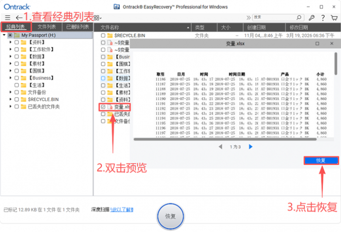Open activation via key icon

click(x=311, y=18)
